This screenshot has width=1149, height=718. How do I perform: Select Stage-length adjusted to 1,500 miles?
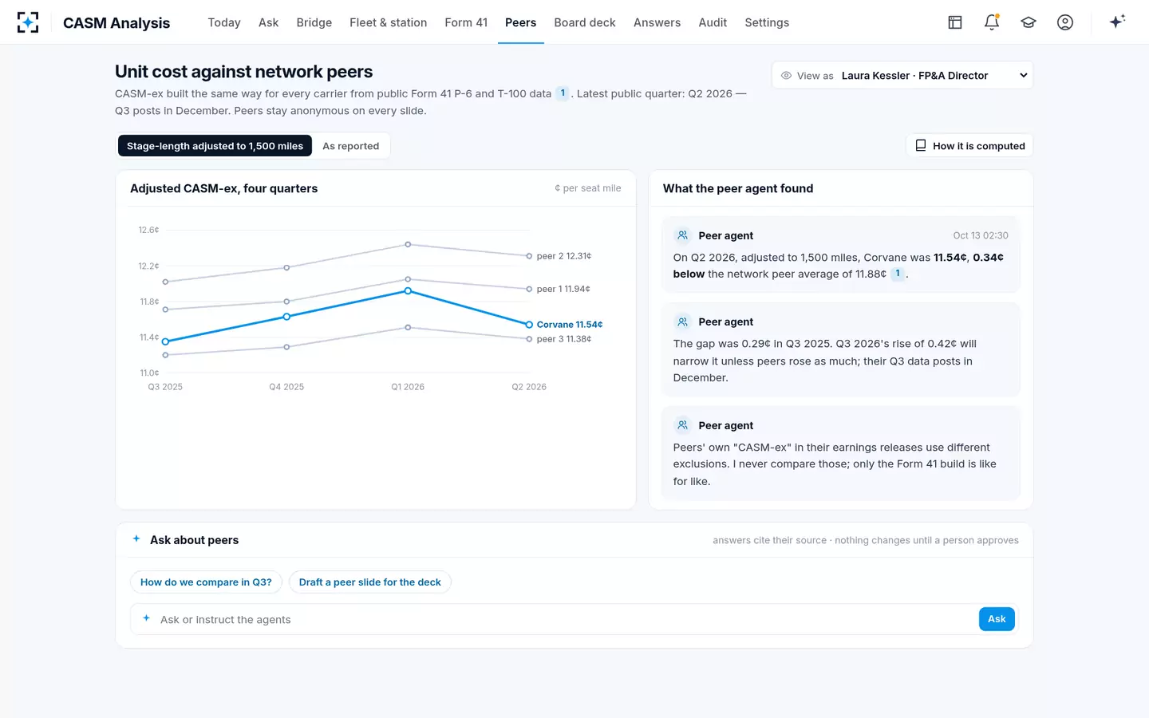215,146
